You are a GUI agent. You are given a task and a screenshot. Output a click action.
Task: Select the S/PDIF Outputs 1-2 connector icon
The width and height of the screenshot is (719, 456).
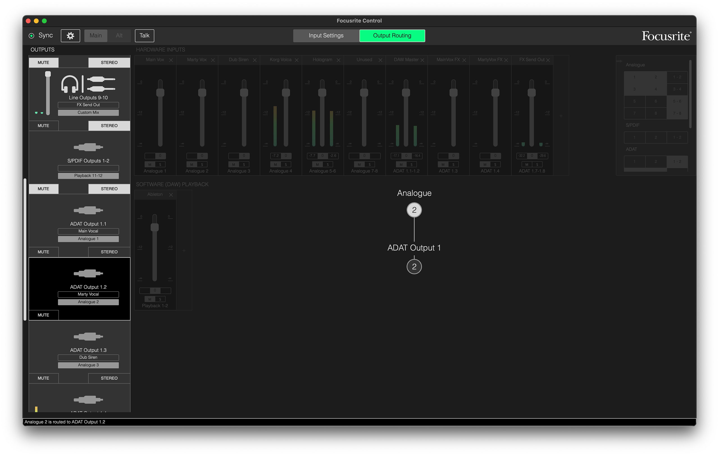88,147
